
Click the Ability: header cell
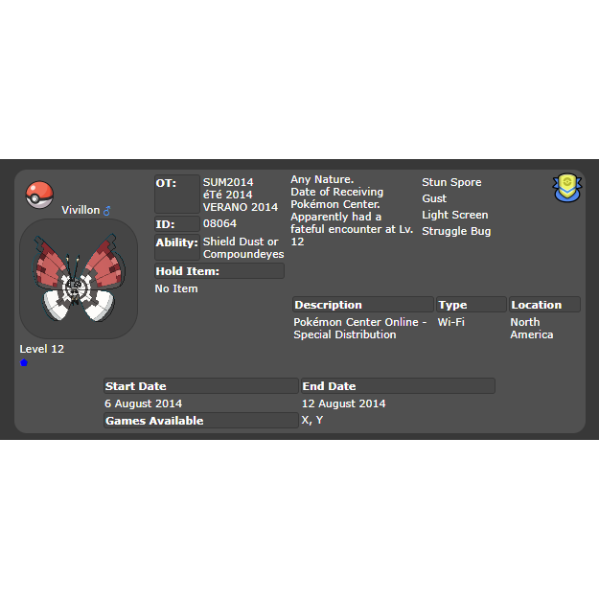click(x=177, y=247)
